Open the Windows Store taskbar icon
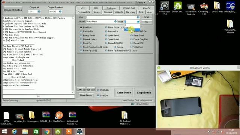Screen dimensions: 240x135 coord(36,132)
